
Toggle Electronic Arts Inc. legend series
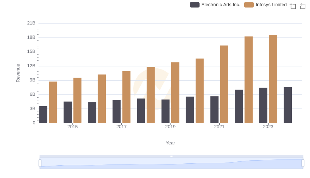coord(215,5)
